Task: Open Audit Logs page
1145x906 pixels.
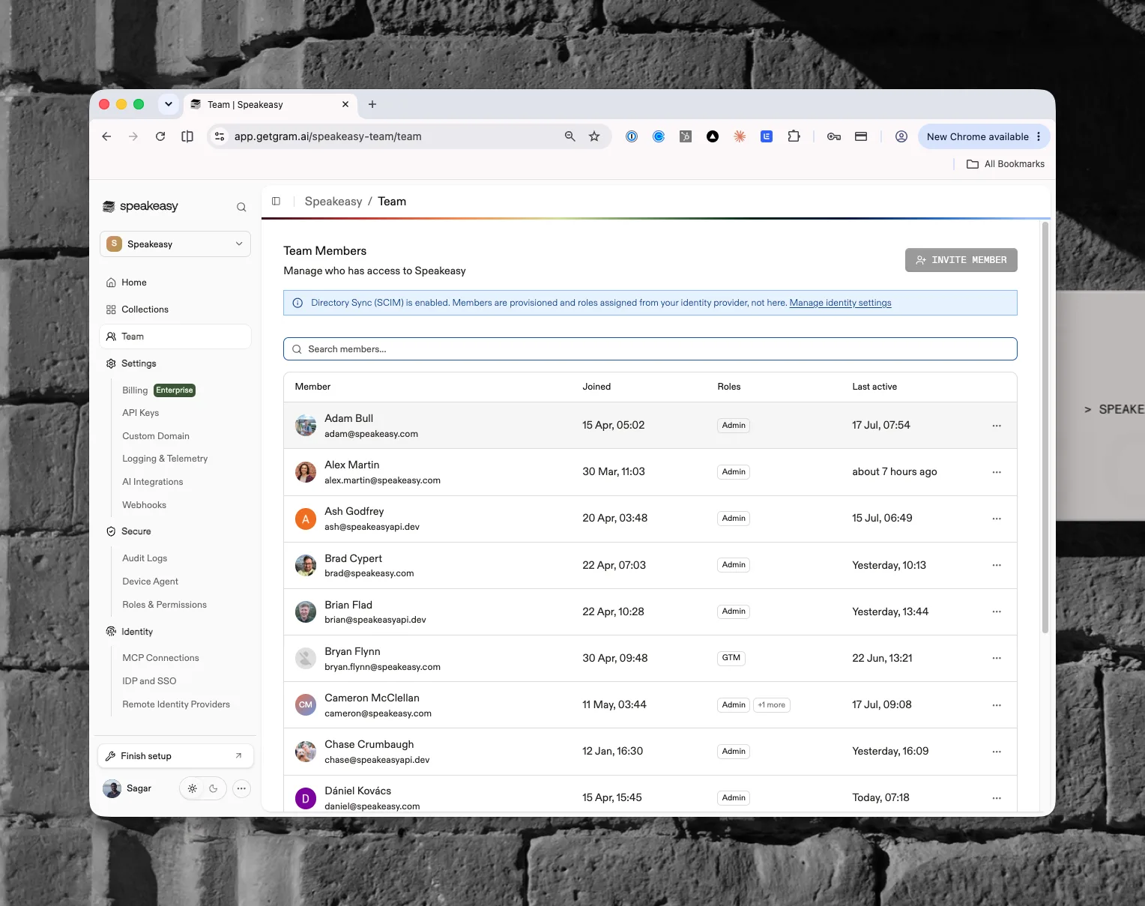Action: pyautogui.click(x=145, y=558)
